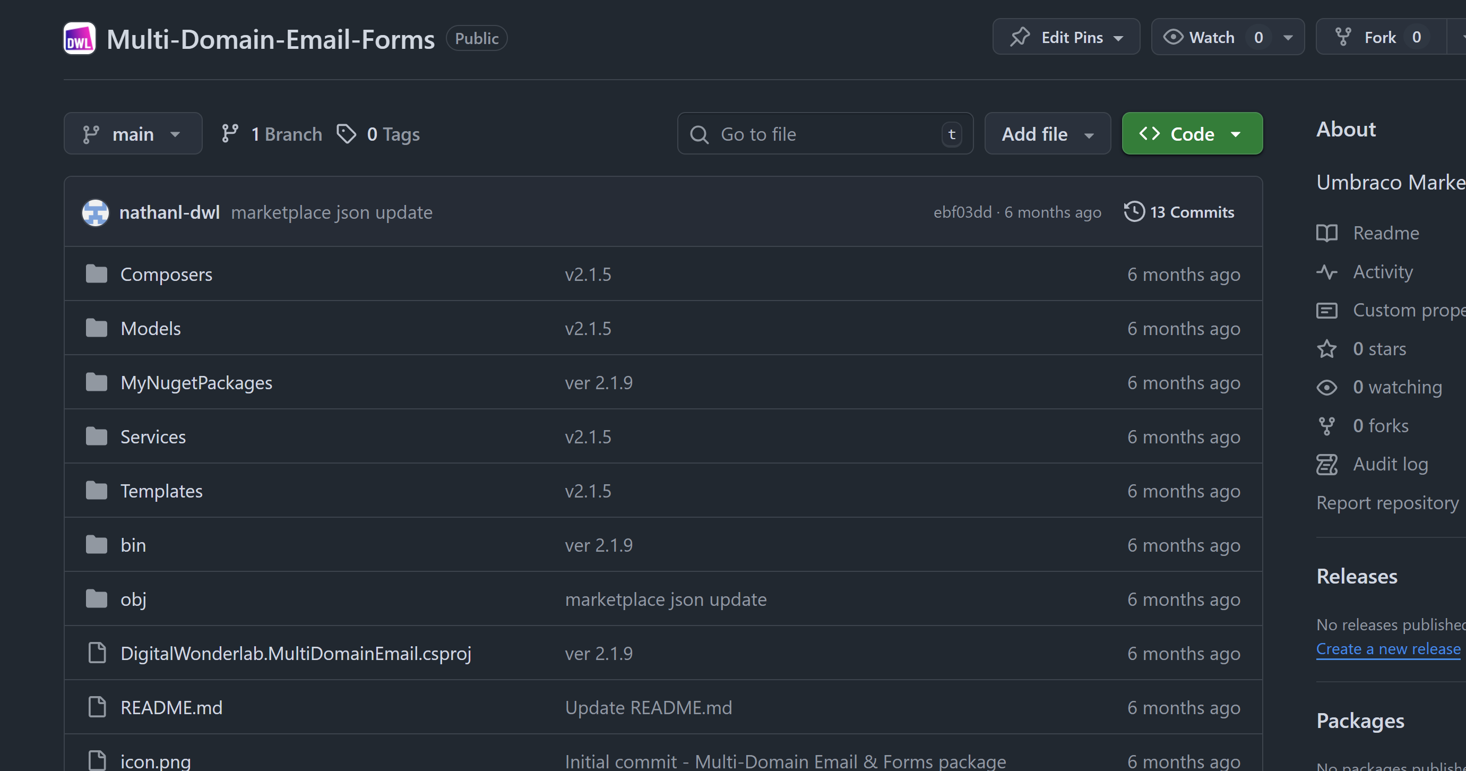The height and width of the screenshot is (771, 1466).
Task: Click Create a new release link
Action: click(1387, 649)
